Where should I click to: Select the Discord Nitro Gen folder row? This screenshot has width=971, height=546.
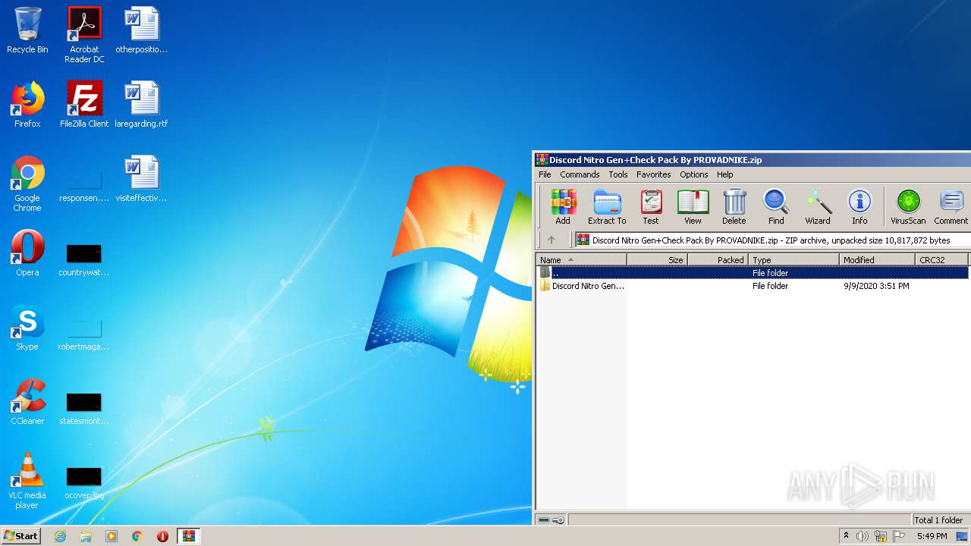point(753,286)
